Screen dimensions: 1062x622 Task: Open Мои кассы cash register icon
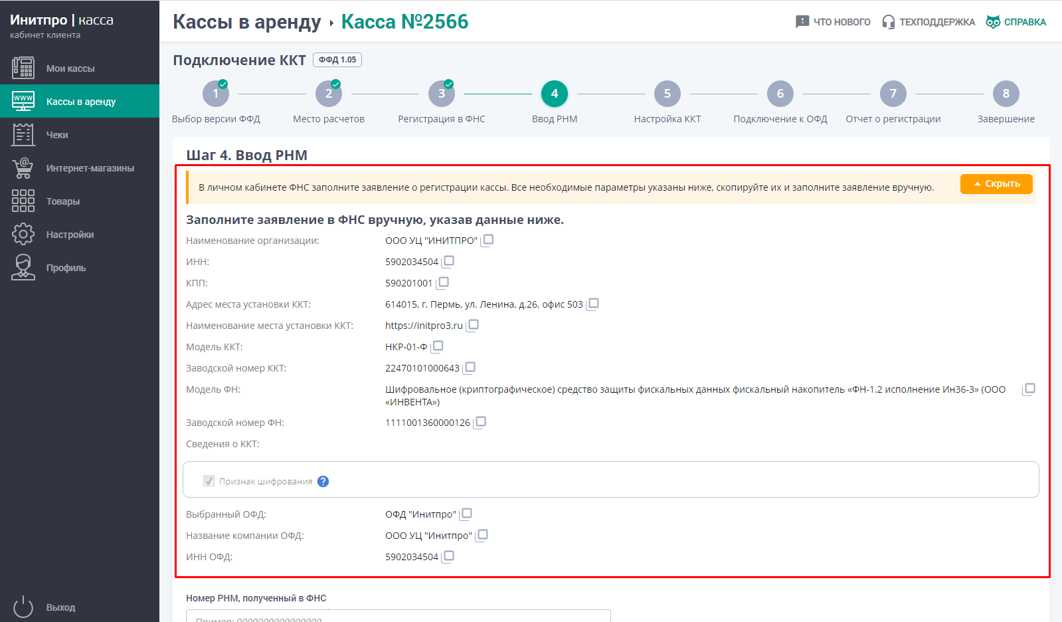tap(23, 68)
